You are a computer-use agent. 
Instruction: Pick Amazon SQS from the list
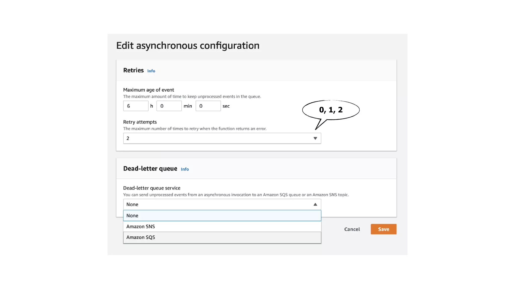point(222,237)
